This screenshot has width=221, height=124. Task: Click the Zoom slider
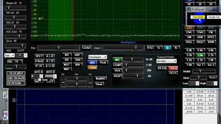tap(123, 48)
